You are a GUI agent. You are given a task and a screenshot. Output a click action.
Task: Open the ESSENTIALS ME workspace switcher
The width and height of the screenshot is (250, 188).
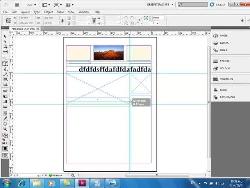160,5
